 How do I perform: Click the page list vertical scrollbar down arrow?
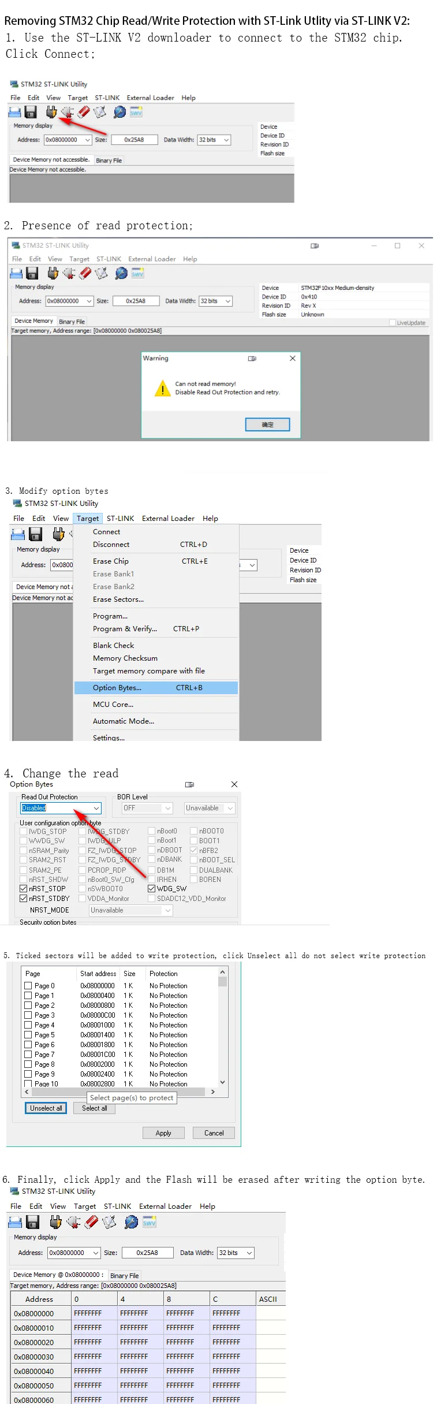click(x=222, y=1082)
